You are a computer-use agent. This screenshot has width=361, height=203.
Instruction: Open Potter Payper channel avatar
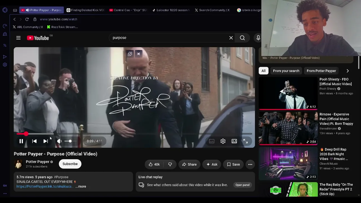(x=18, y=164)
